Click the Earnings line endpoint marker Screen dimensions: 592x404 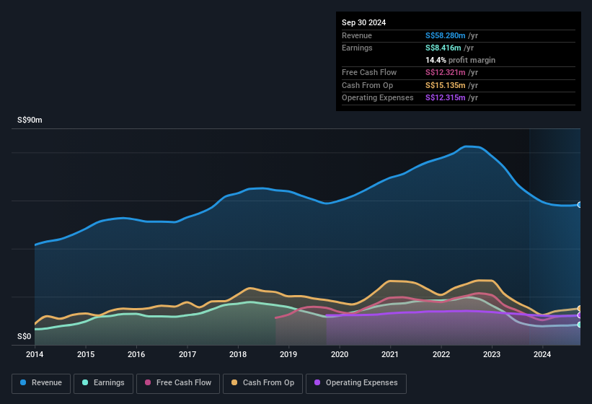point(580,325)
